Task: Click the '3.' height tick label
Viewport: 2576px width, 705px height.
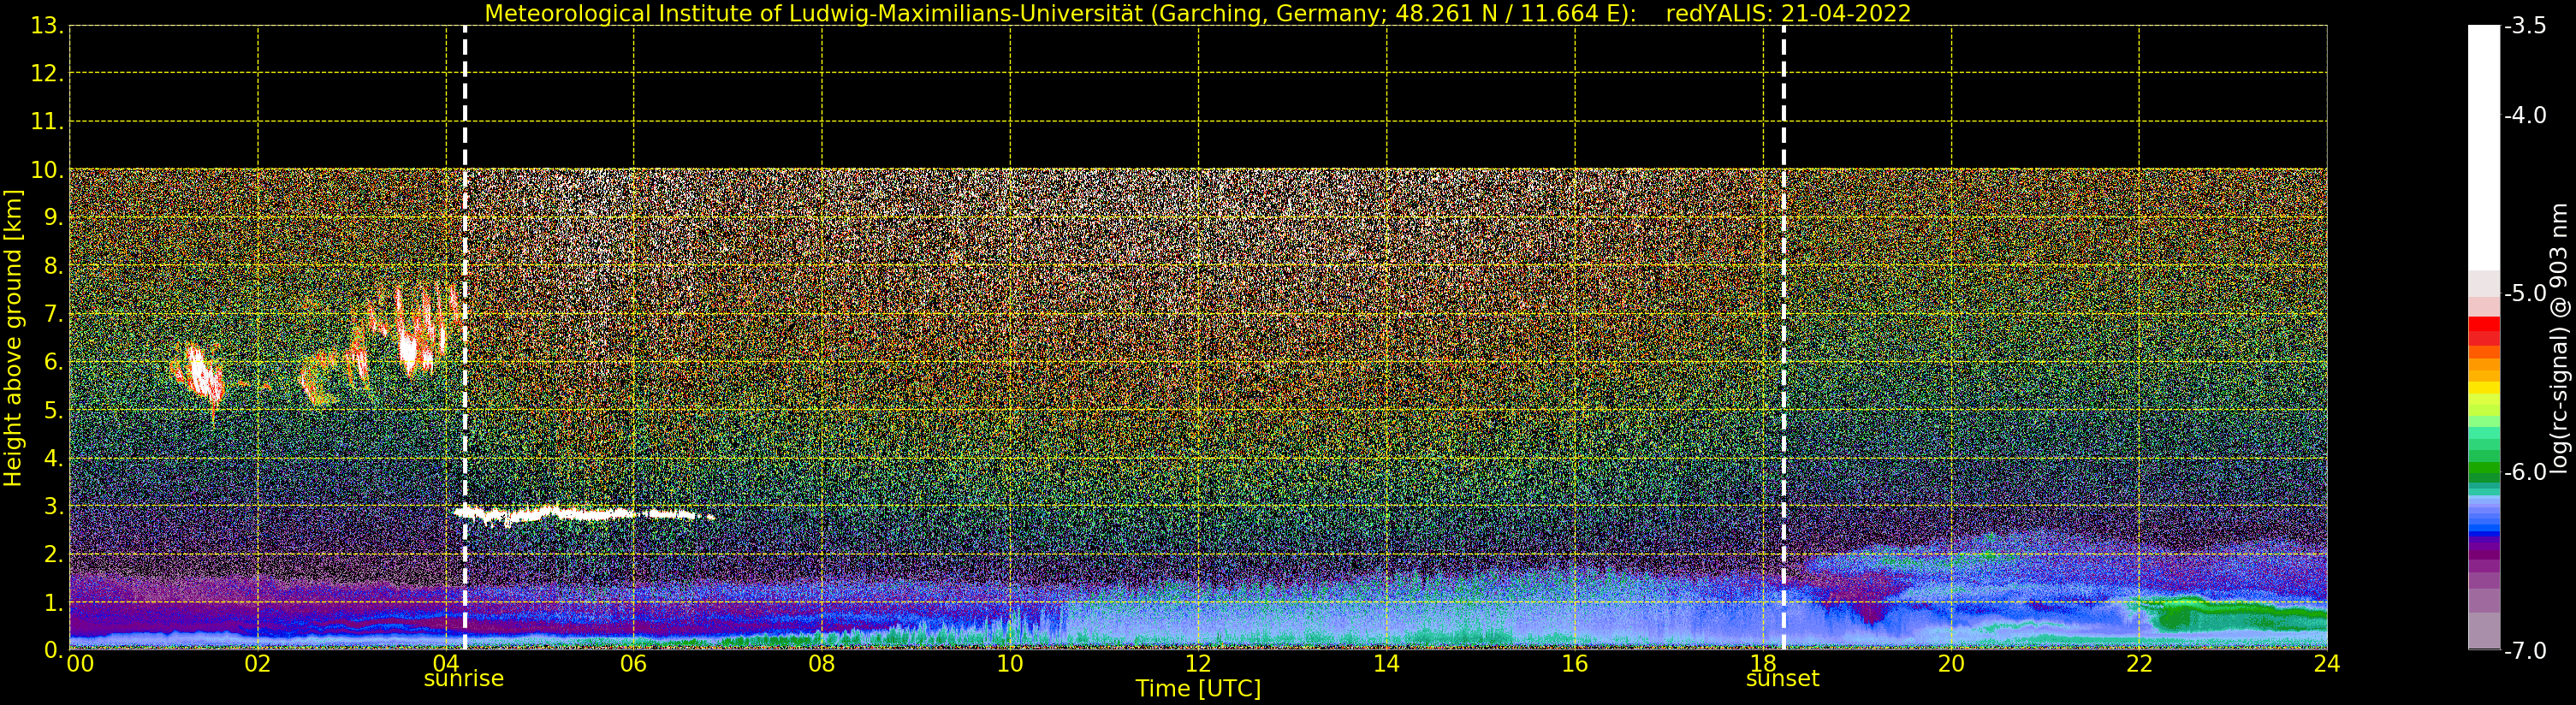Action: (x=53, y=506)
